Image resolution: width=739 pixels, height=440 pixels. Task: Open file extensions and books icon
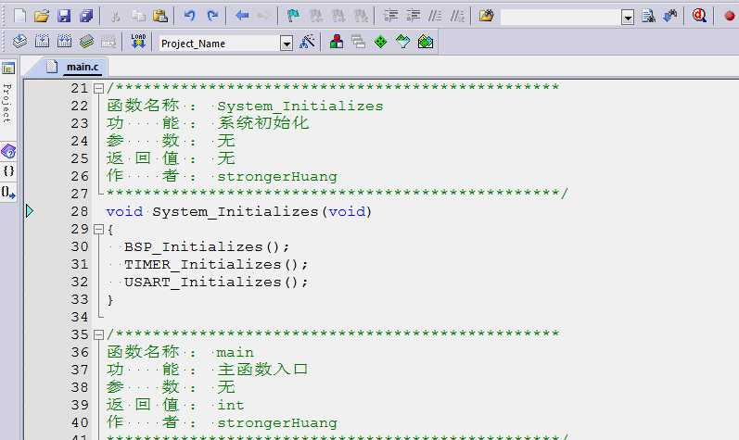tap(336, 42)
